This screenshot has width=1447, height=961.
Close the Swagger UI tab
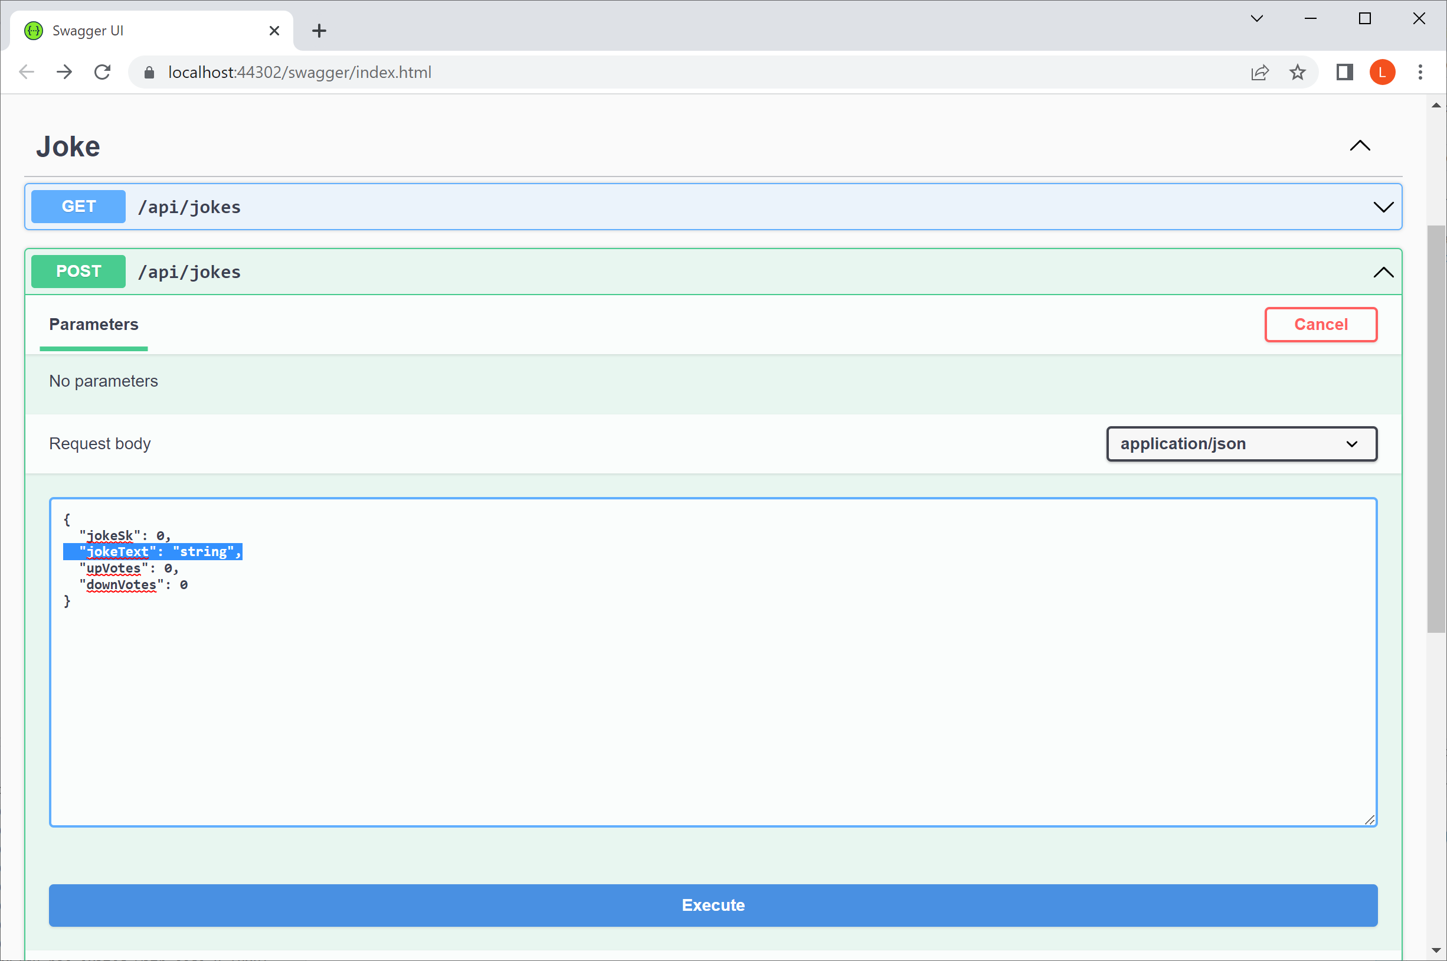point(274,31)
